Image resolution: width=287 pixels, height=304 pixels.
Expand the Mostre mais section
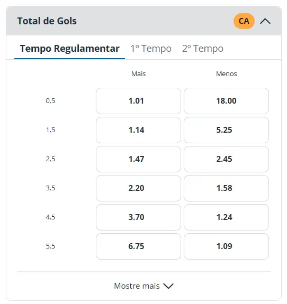143,286
